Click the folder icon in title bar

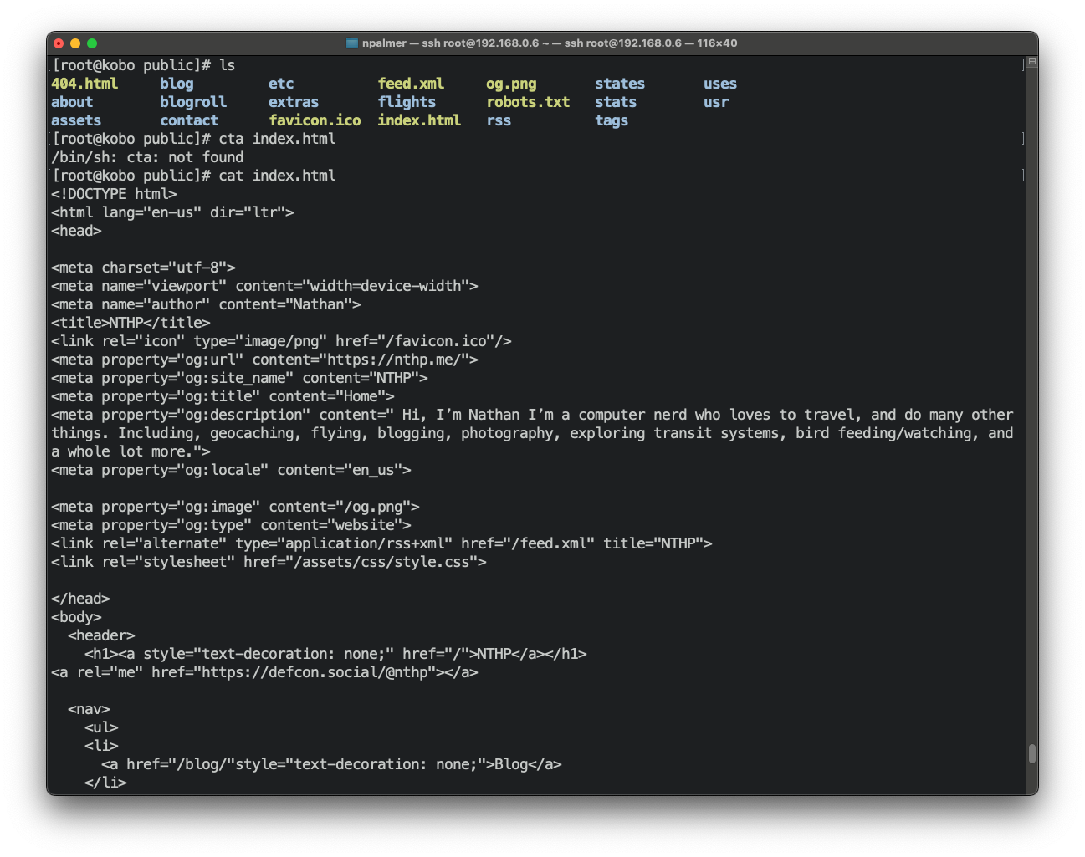(x=352, y=43)
